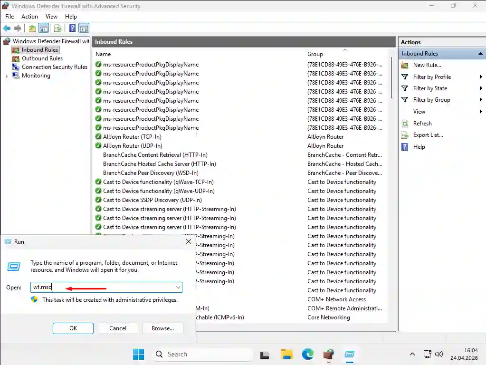Open the Windows Start button
486x365 pixels.
[138, 354]
